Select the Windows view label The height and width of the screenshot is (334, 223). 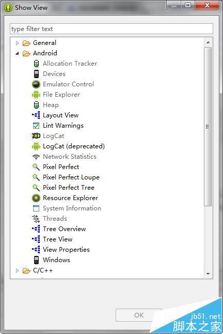(56, 260)
